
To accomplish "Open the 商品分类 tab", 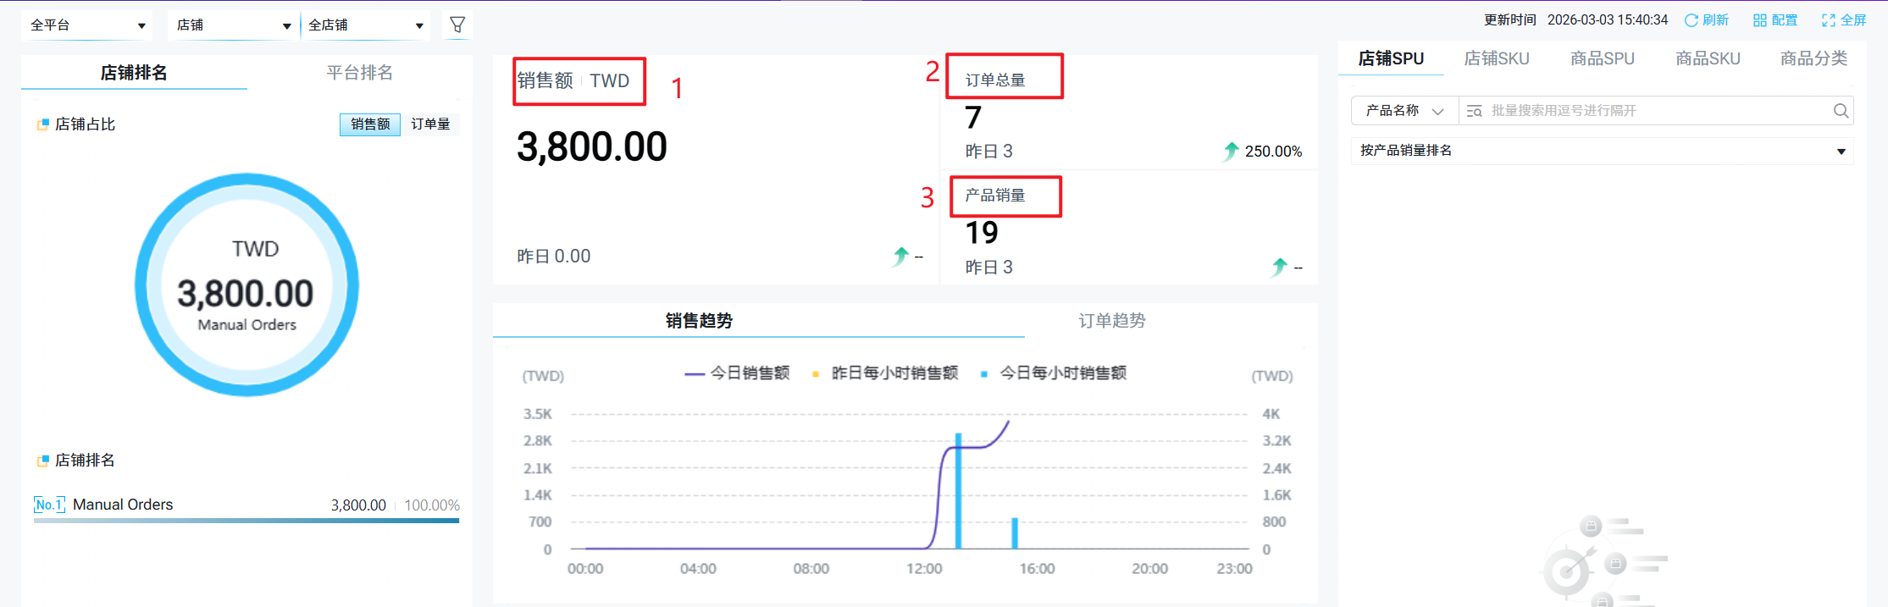I will [x=1813, y=58].
